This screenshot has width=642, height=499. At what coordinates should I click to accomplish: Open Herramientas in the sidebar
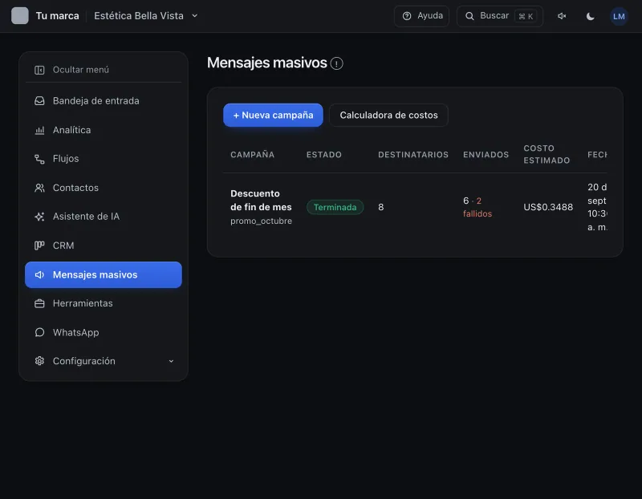[104, 303]
